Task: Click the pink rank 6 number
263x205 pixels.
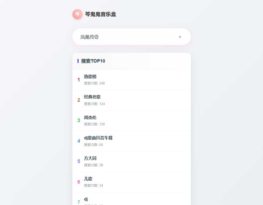Action: pos(79,182)
